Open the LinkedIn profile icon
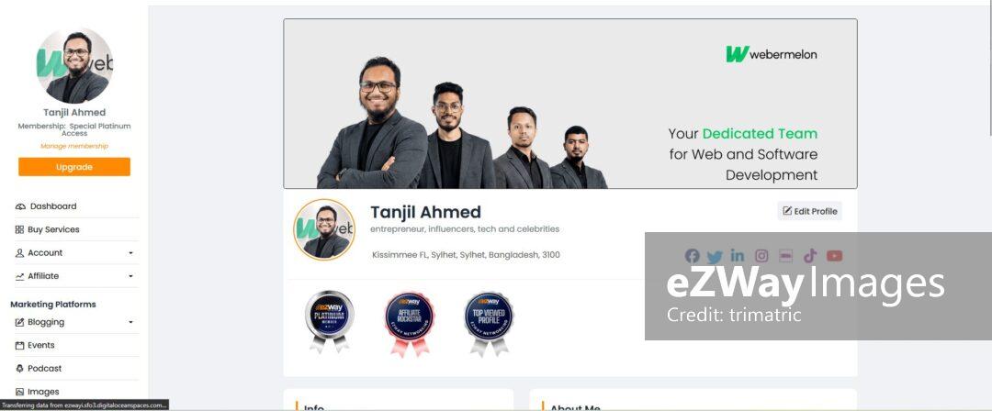The image size is (992, 411). (x=737, y=255)
